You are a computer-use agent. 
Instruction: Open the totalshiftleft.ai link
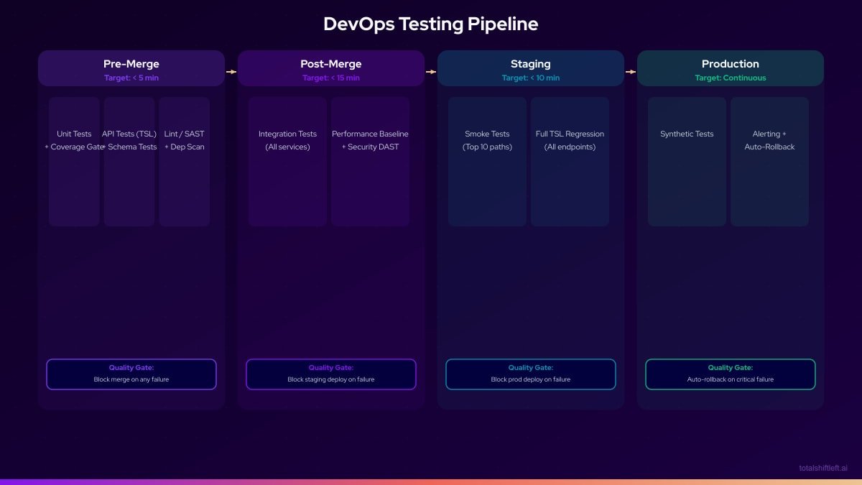(x=822, y=467)
